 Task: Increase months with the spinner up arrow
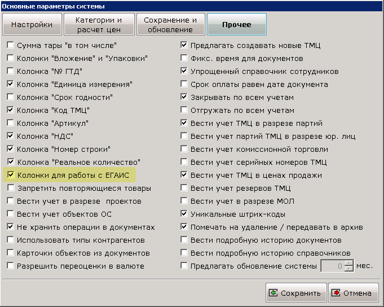[349, 263]
